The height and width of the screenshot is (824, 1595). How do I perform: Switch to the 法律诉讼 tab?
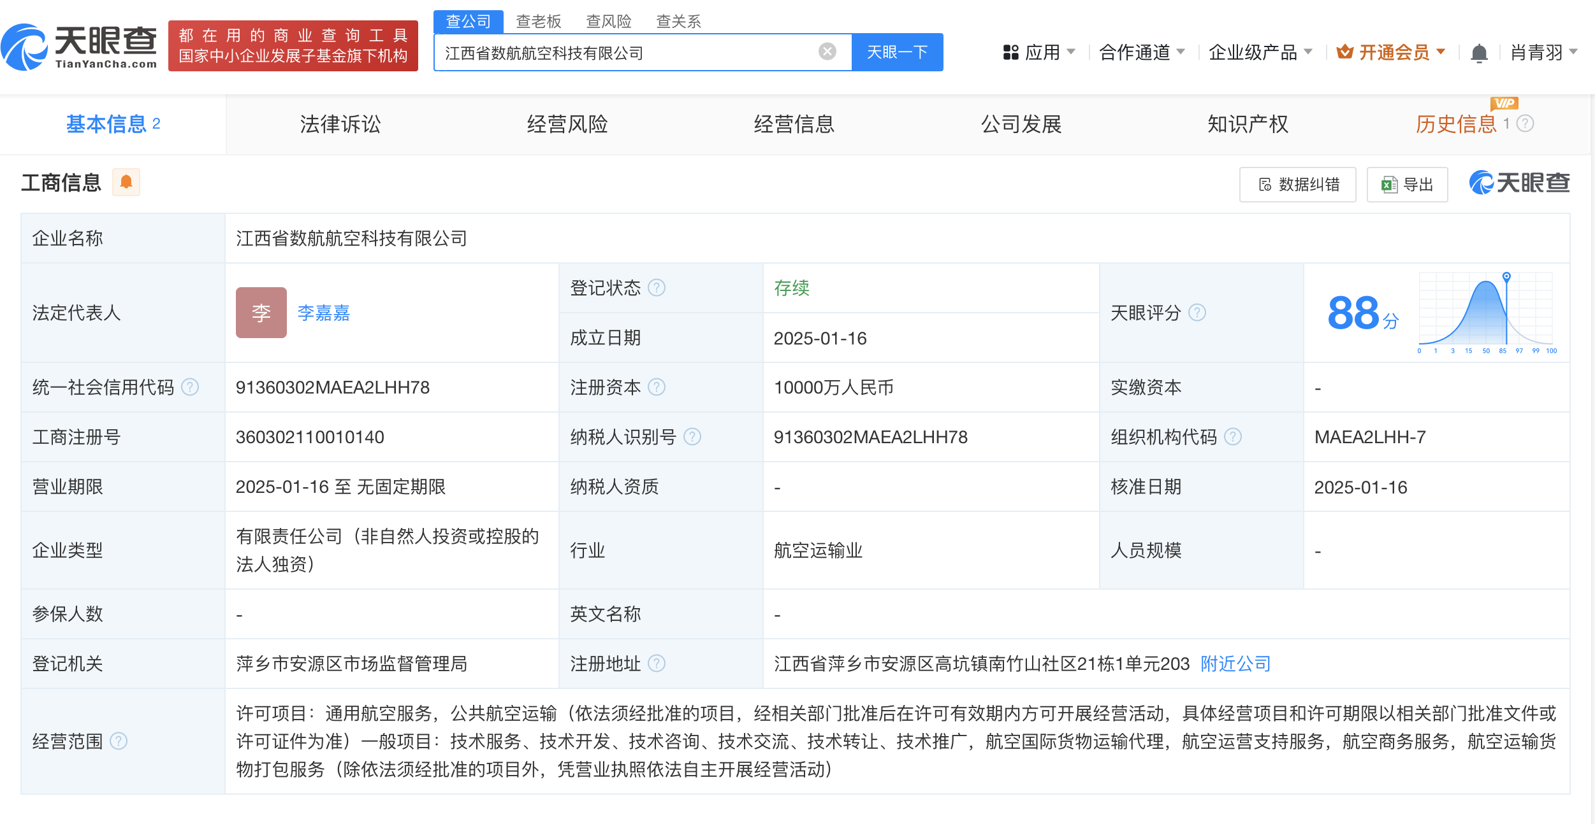(x=340, y=124)
